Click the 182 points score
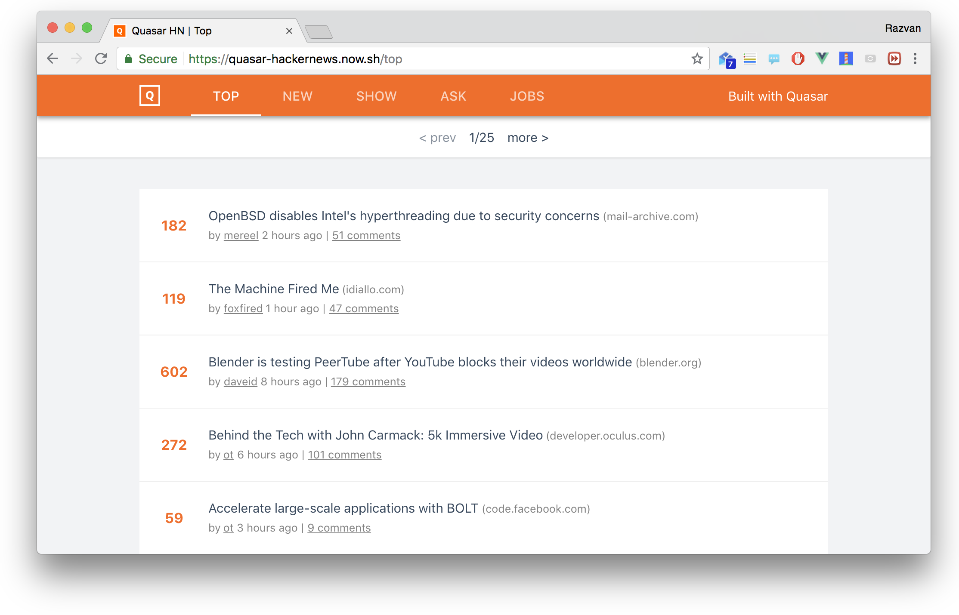This screenshot has width=959, height=615. point(174,225)
